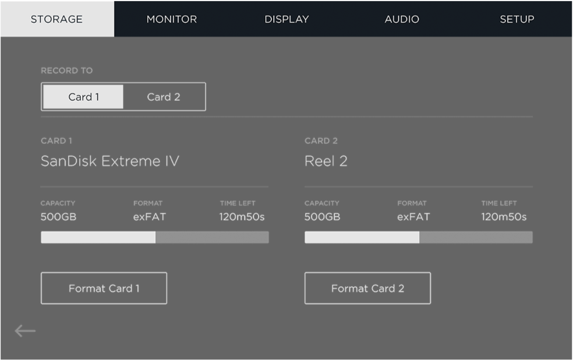Image resolution: width=573 pixels, height=360 pixels.
Task: Open the DISPLAY tab
Action: [286, 19]
